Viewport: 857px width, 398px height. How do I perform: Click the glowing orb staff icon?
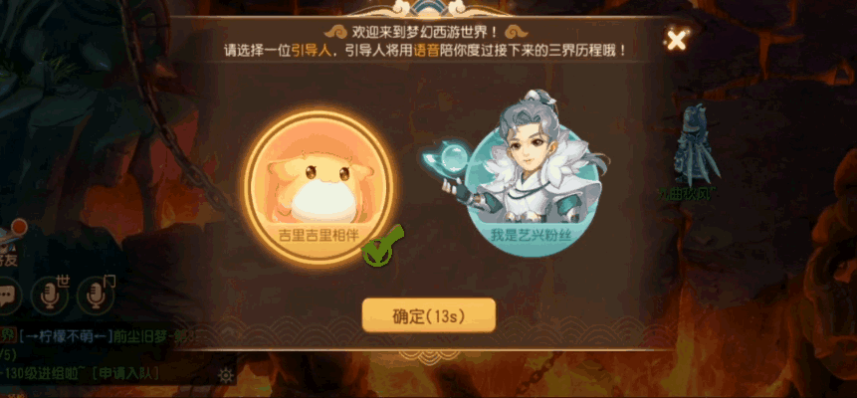pos(448,157)
